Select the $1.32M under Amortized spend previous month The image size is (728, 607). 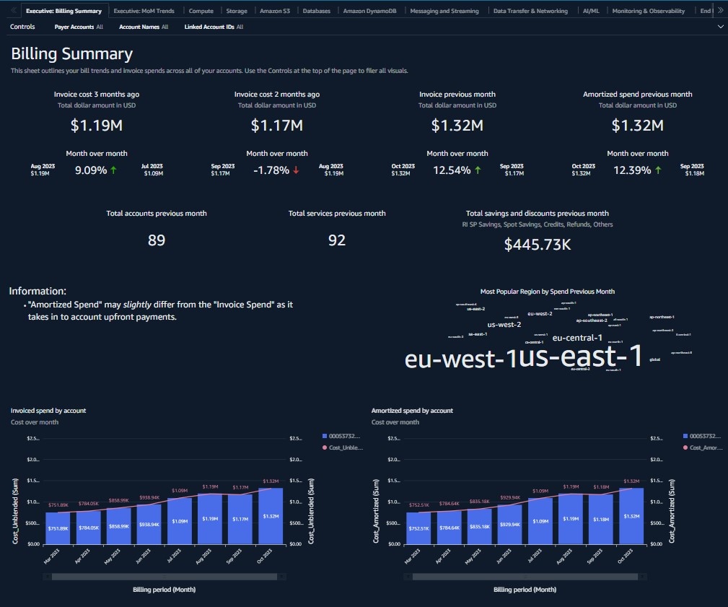[x=638, y=126]
